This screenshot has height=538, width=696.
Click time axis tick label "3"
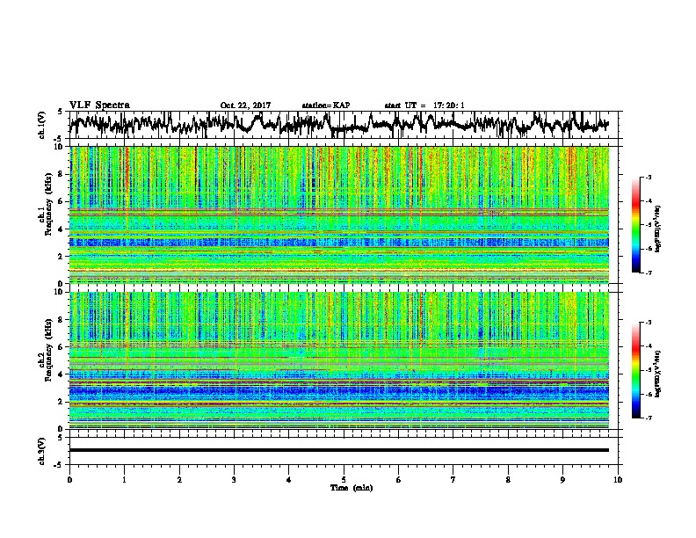234,480
